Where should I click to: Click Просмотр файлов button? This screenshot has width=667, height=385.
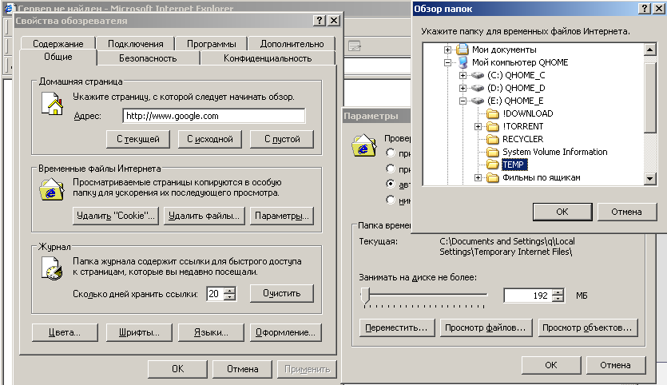point(486,327)
